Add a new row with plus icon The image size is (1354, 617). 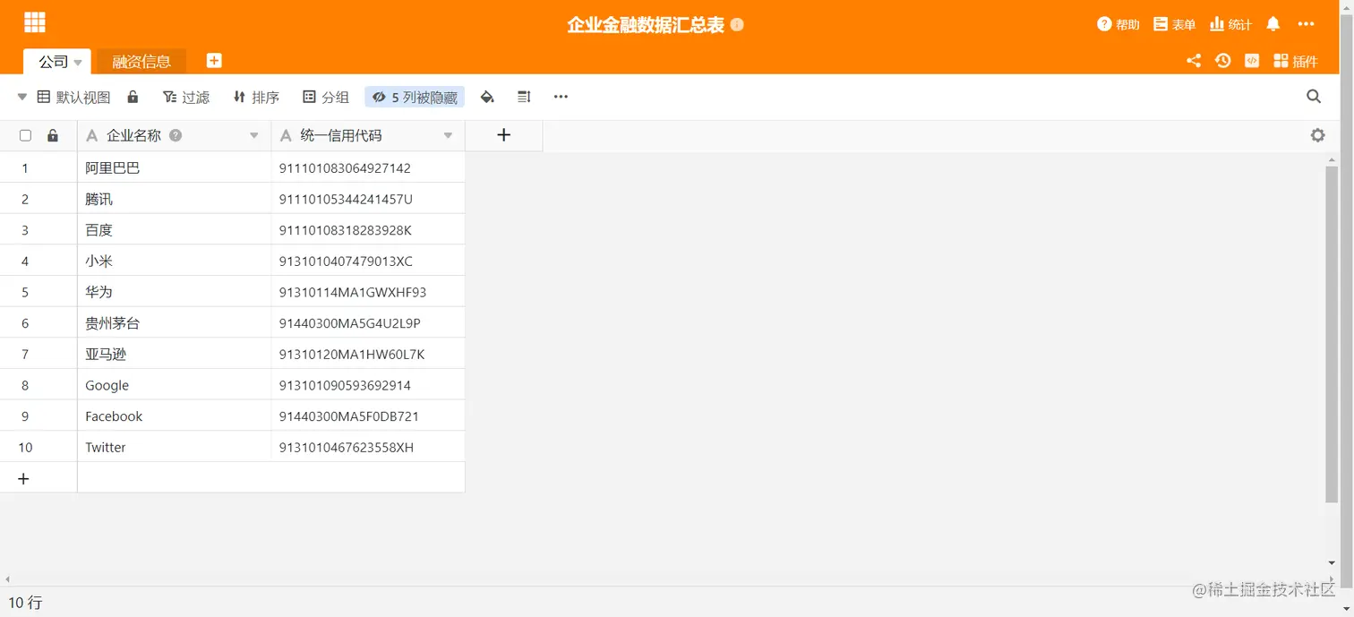(x=23, y=478)
